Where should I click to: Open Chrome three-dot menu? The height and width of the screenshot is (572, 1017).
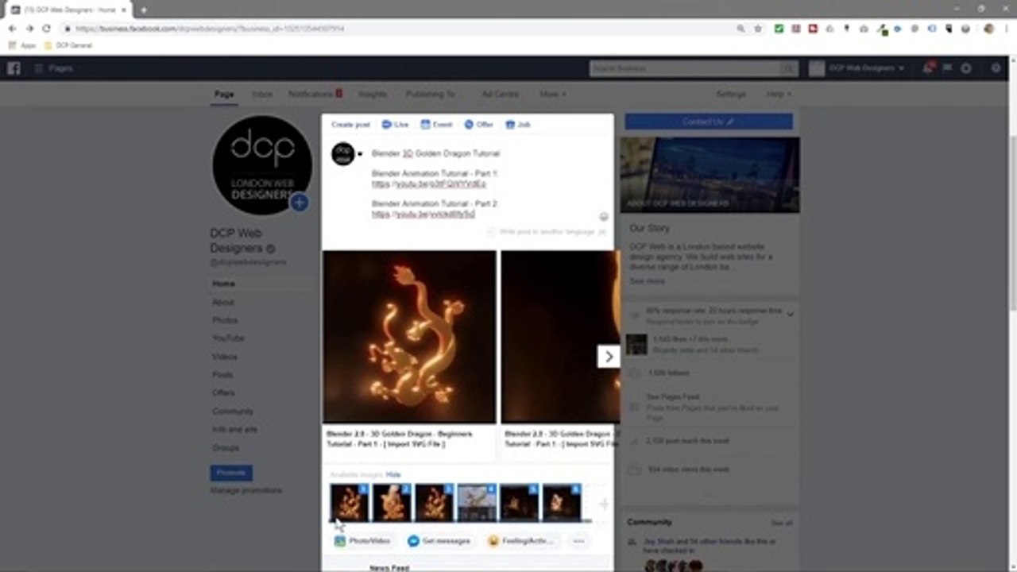coord(1006,29)
